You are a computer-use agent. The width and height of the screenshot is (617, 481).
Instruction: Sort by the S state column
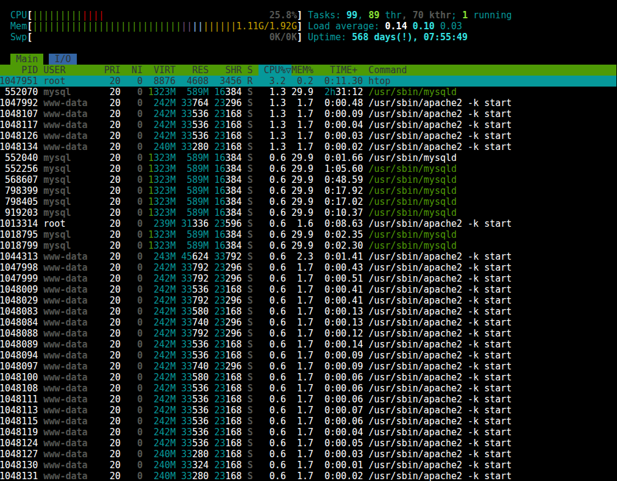[249, 69]
